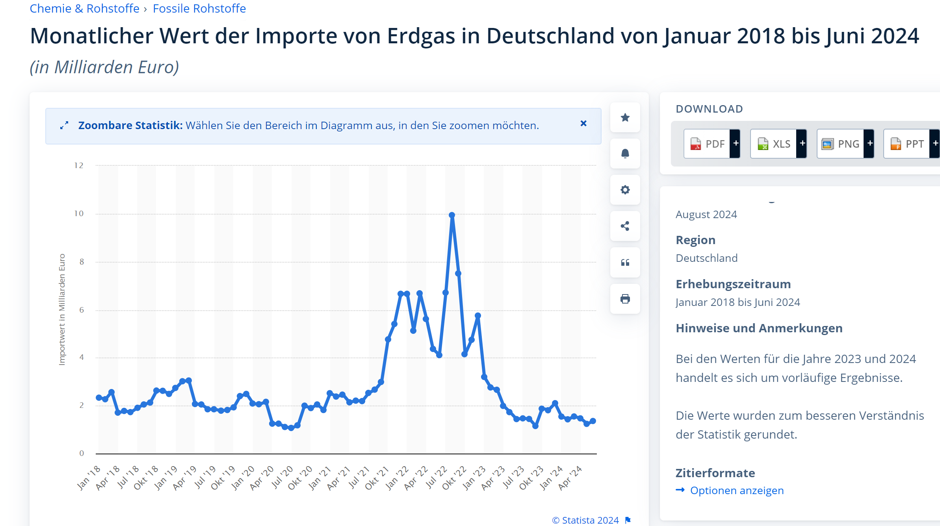The height and width of the screenshot is (526, 940).
Task: Click the print icon
Action: (625, 299)
